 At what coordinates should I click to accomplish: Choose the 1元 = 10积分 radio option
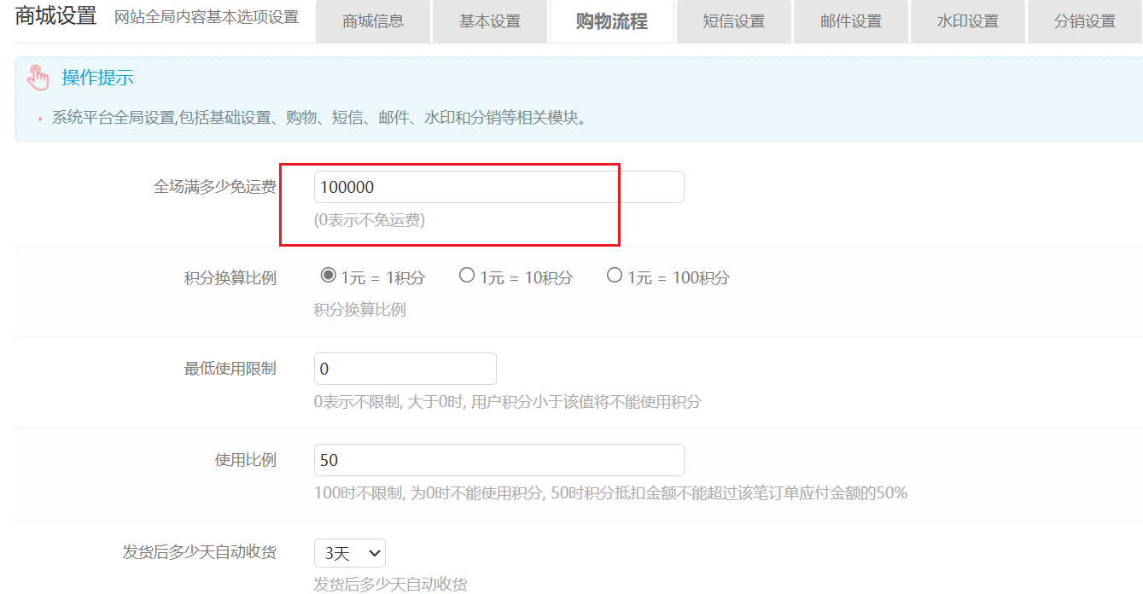tap(467, 276)
